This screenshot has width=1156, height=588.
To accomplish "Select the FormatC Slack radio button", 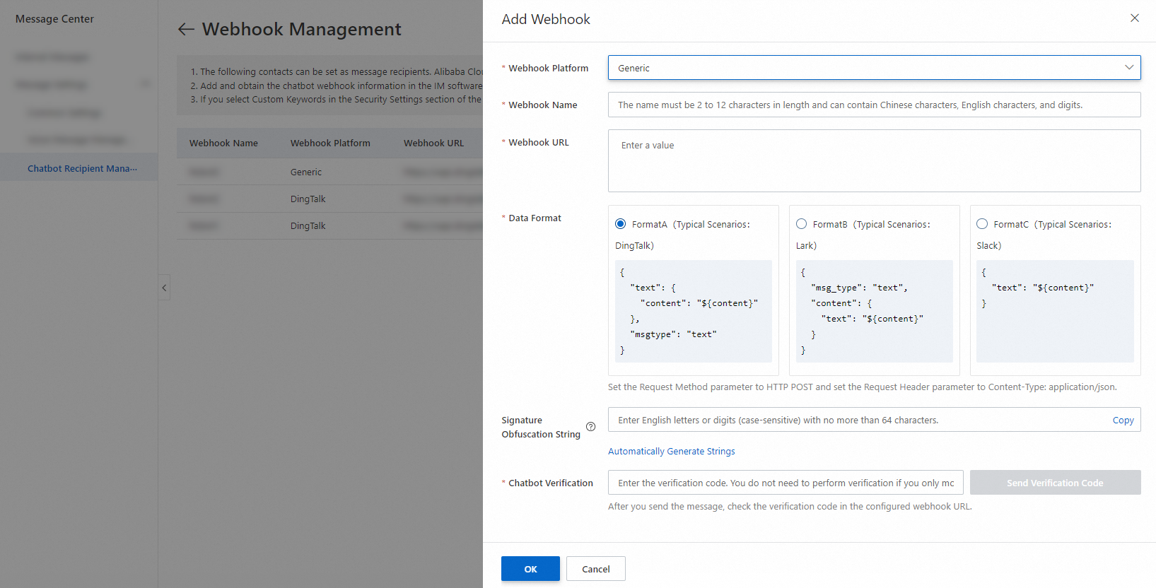I will [x=982, y=224].
